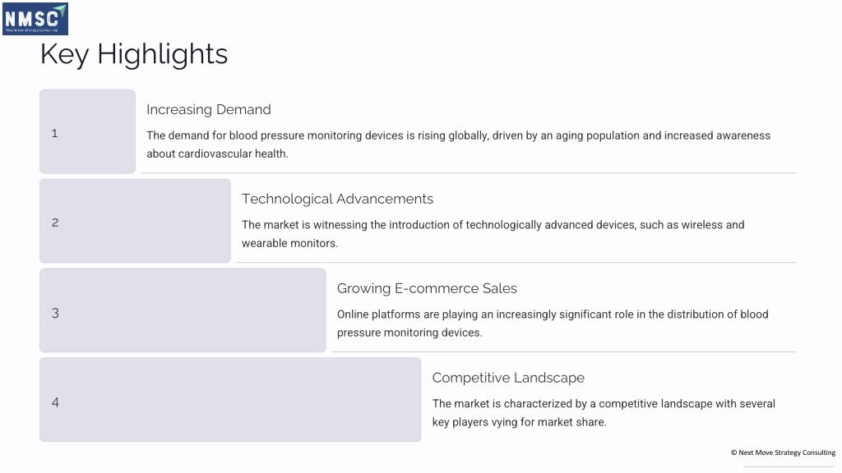Click the digit 2 label
This screenshot has height=473, width=842.
55,223
